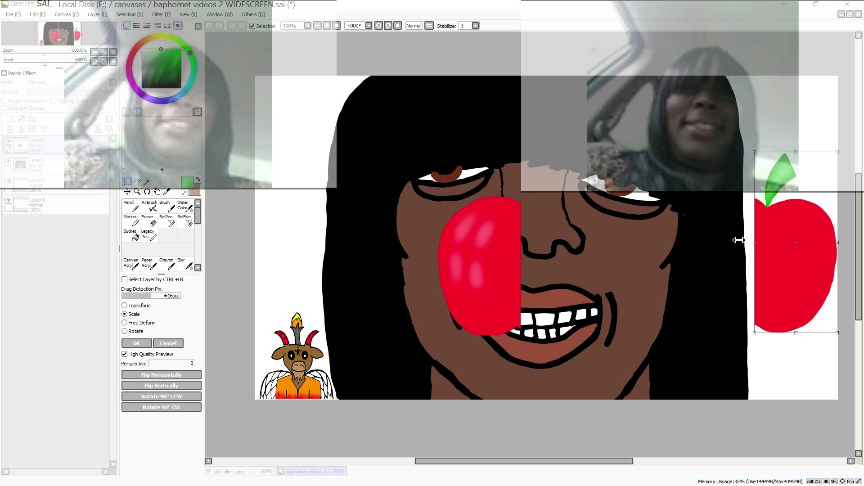Choose the rectangular selection tool
This screenshot has height=486, width=864.
127,182
